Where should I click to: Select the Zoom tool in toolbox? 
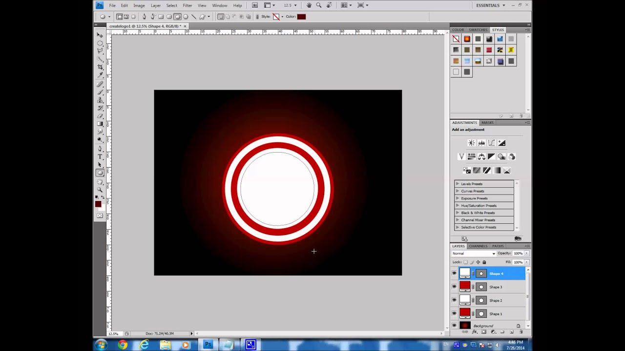tap(100, 189)
